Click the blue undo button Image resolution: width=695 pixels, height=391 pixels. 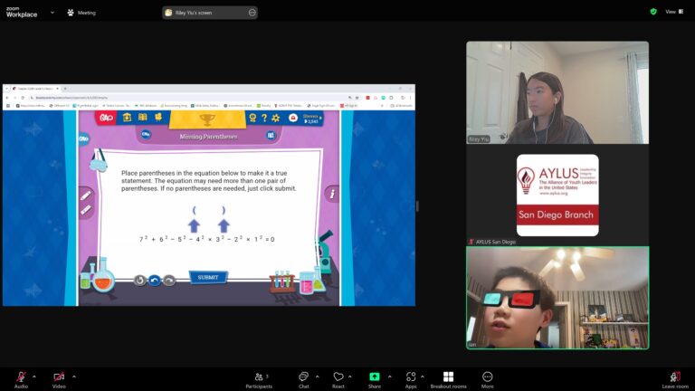pos(154,281)
